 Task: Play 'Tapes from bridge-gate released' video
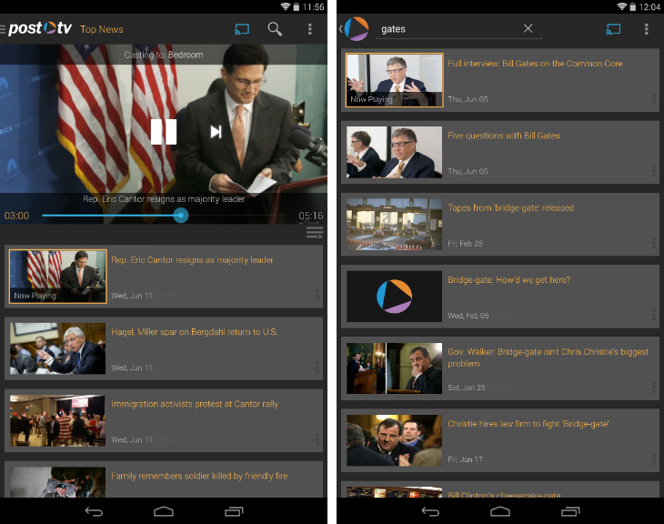(x=394, y=225)
